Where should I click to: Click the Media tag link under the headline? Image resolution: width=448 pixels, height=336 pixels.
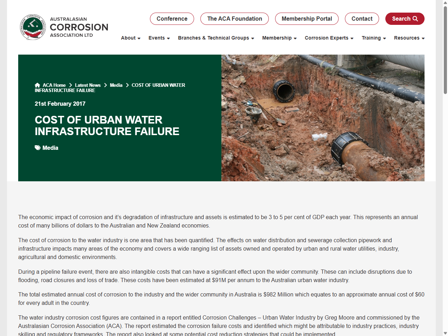(x=50, y=148)
